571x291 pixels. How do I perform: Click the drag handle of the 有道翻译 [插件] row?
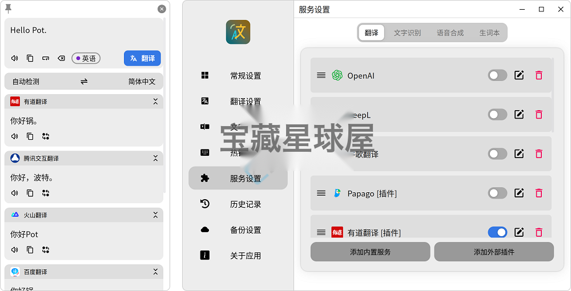click(x=321, y=232)
